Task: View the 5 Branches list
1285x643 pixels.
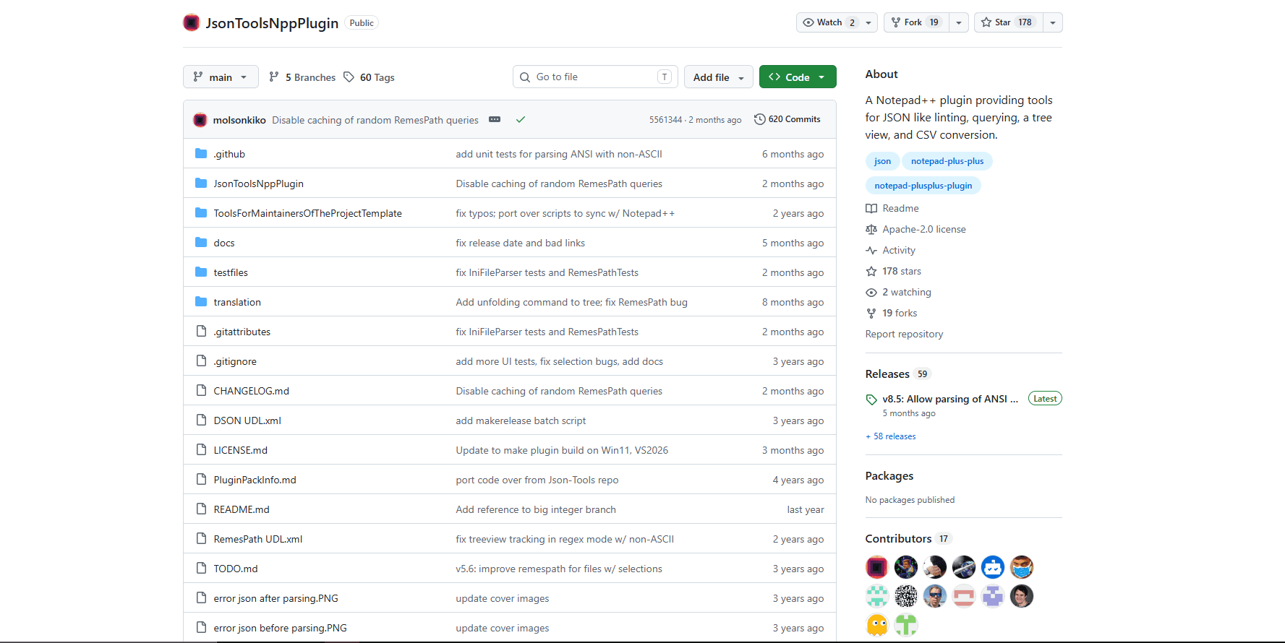Action: (x=302, y=77)
